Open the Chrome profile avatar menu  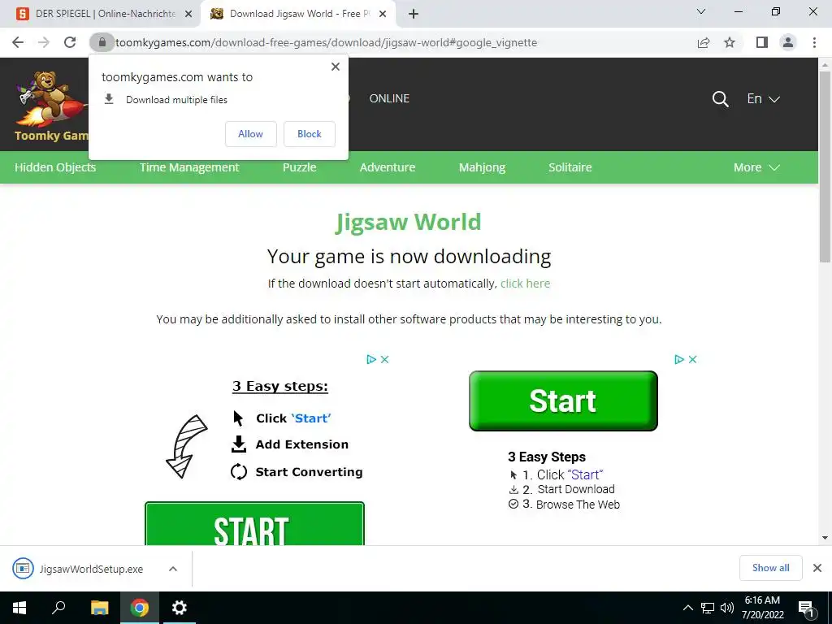pos(788,42)
